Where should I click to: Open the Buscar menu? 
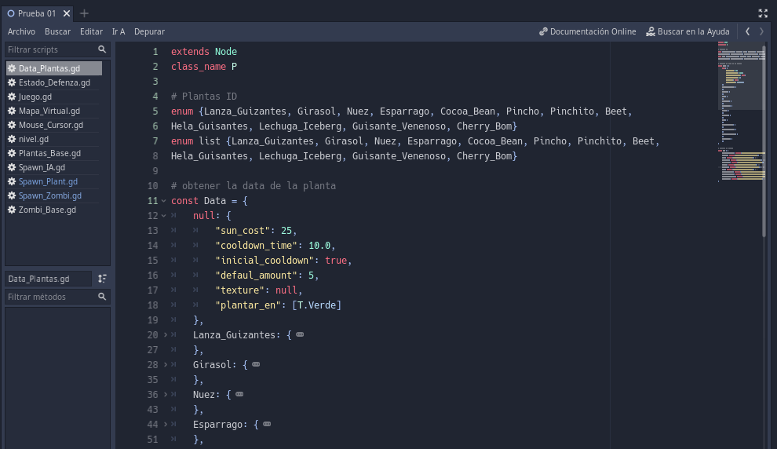[57, 31]
